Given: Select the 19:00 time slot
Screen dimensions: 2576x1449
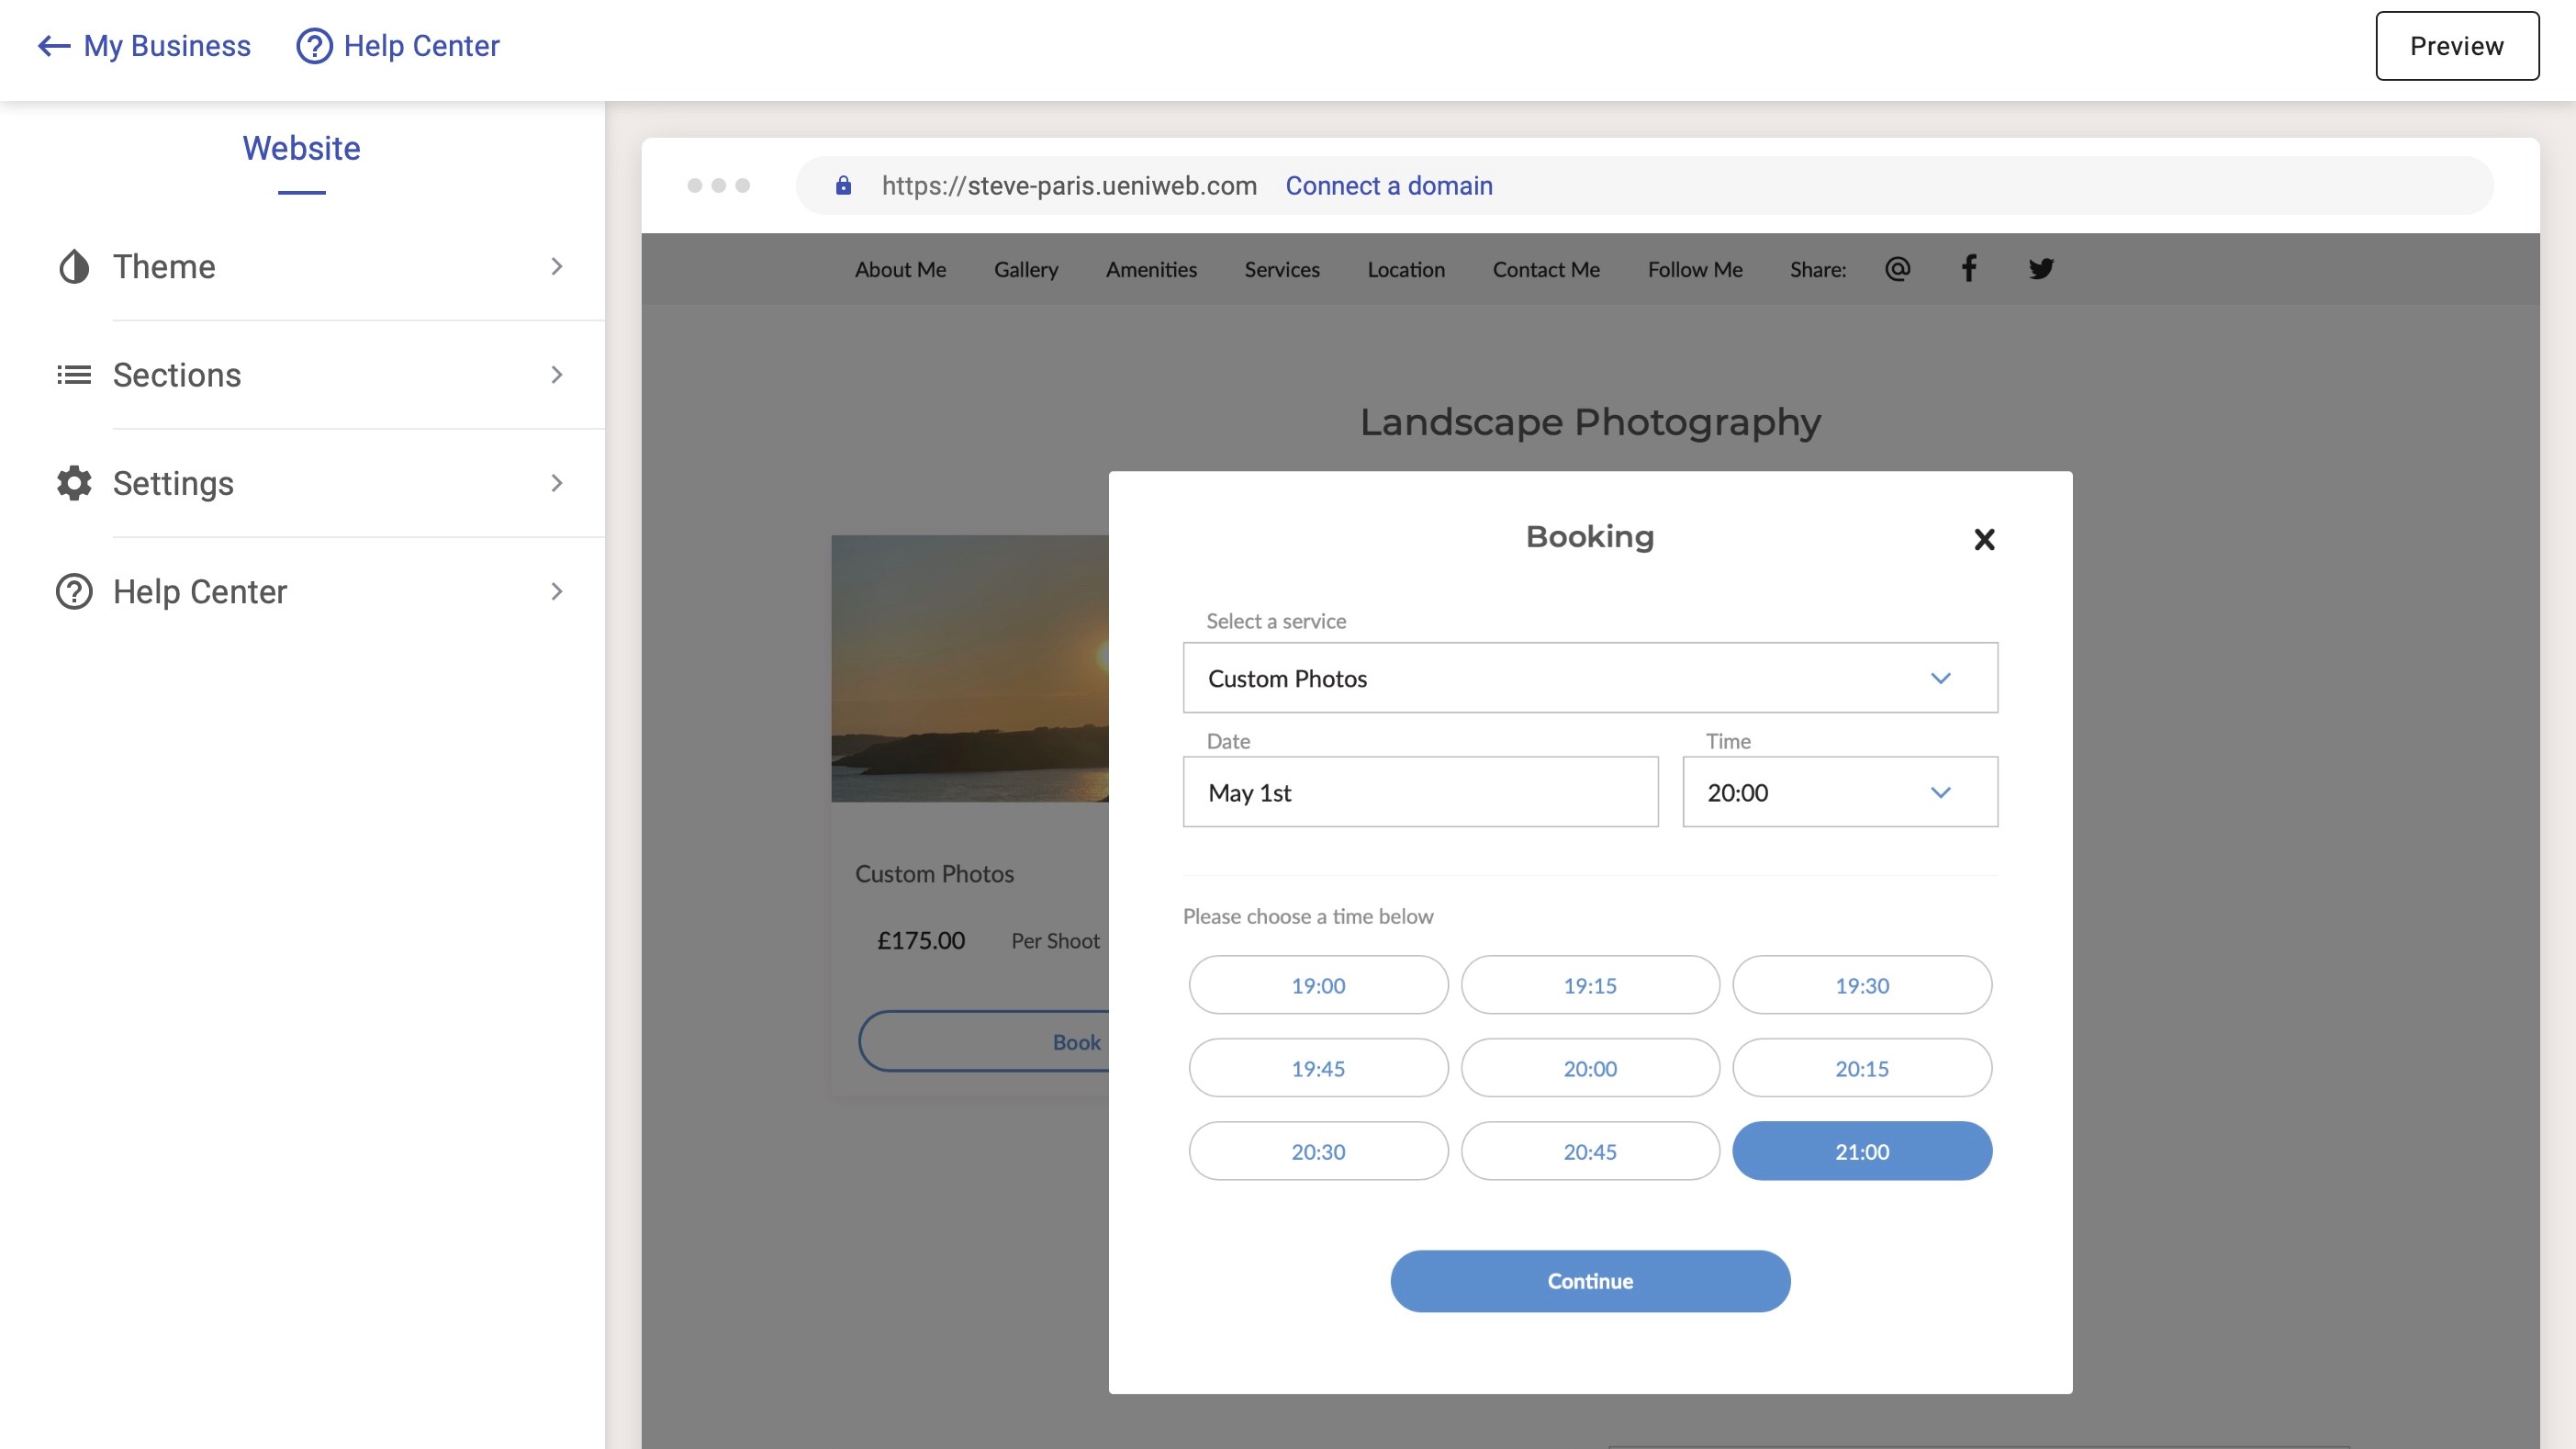Looking at the screenshot, I should (1317, 985).
